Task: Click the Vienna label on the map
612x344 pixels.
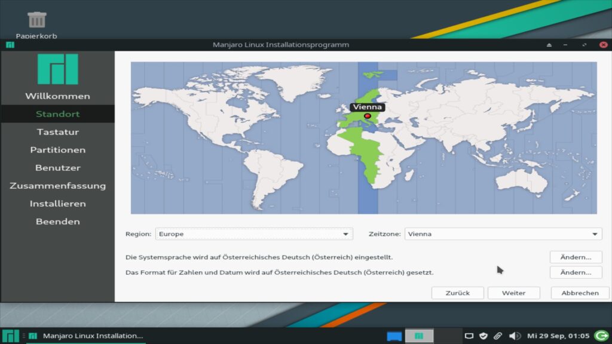Action: pyautogui.click(x=368, y=107)
